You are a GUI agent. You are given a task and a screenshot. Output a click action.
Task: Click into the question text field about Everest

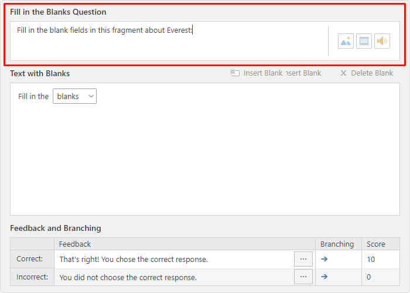click(x=169, y=41)
